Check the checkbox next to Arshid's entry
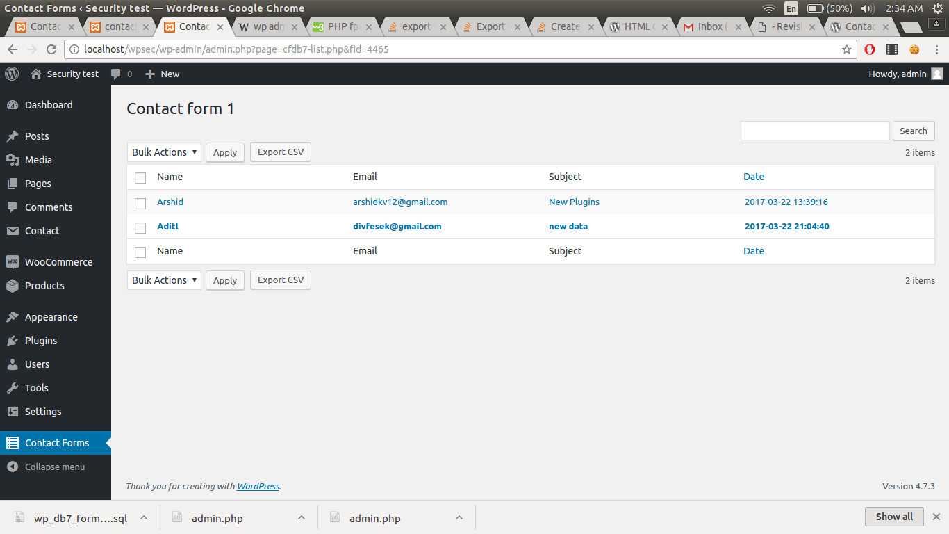 pyautogui.click(x=140, y=203)
